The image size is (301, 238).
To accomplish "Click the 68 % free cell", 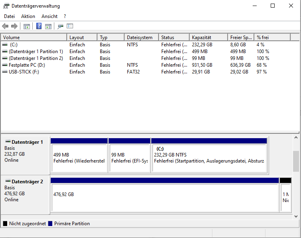I will pos(261,65).
